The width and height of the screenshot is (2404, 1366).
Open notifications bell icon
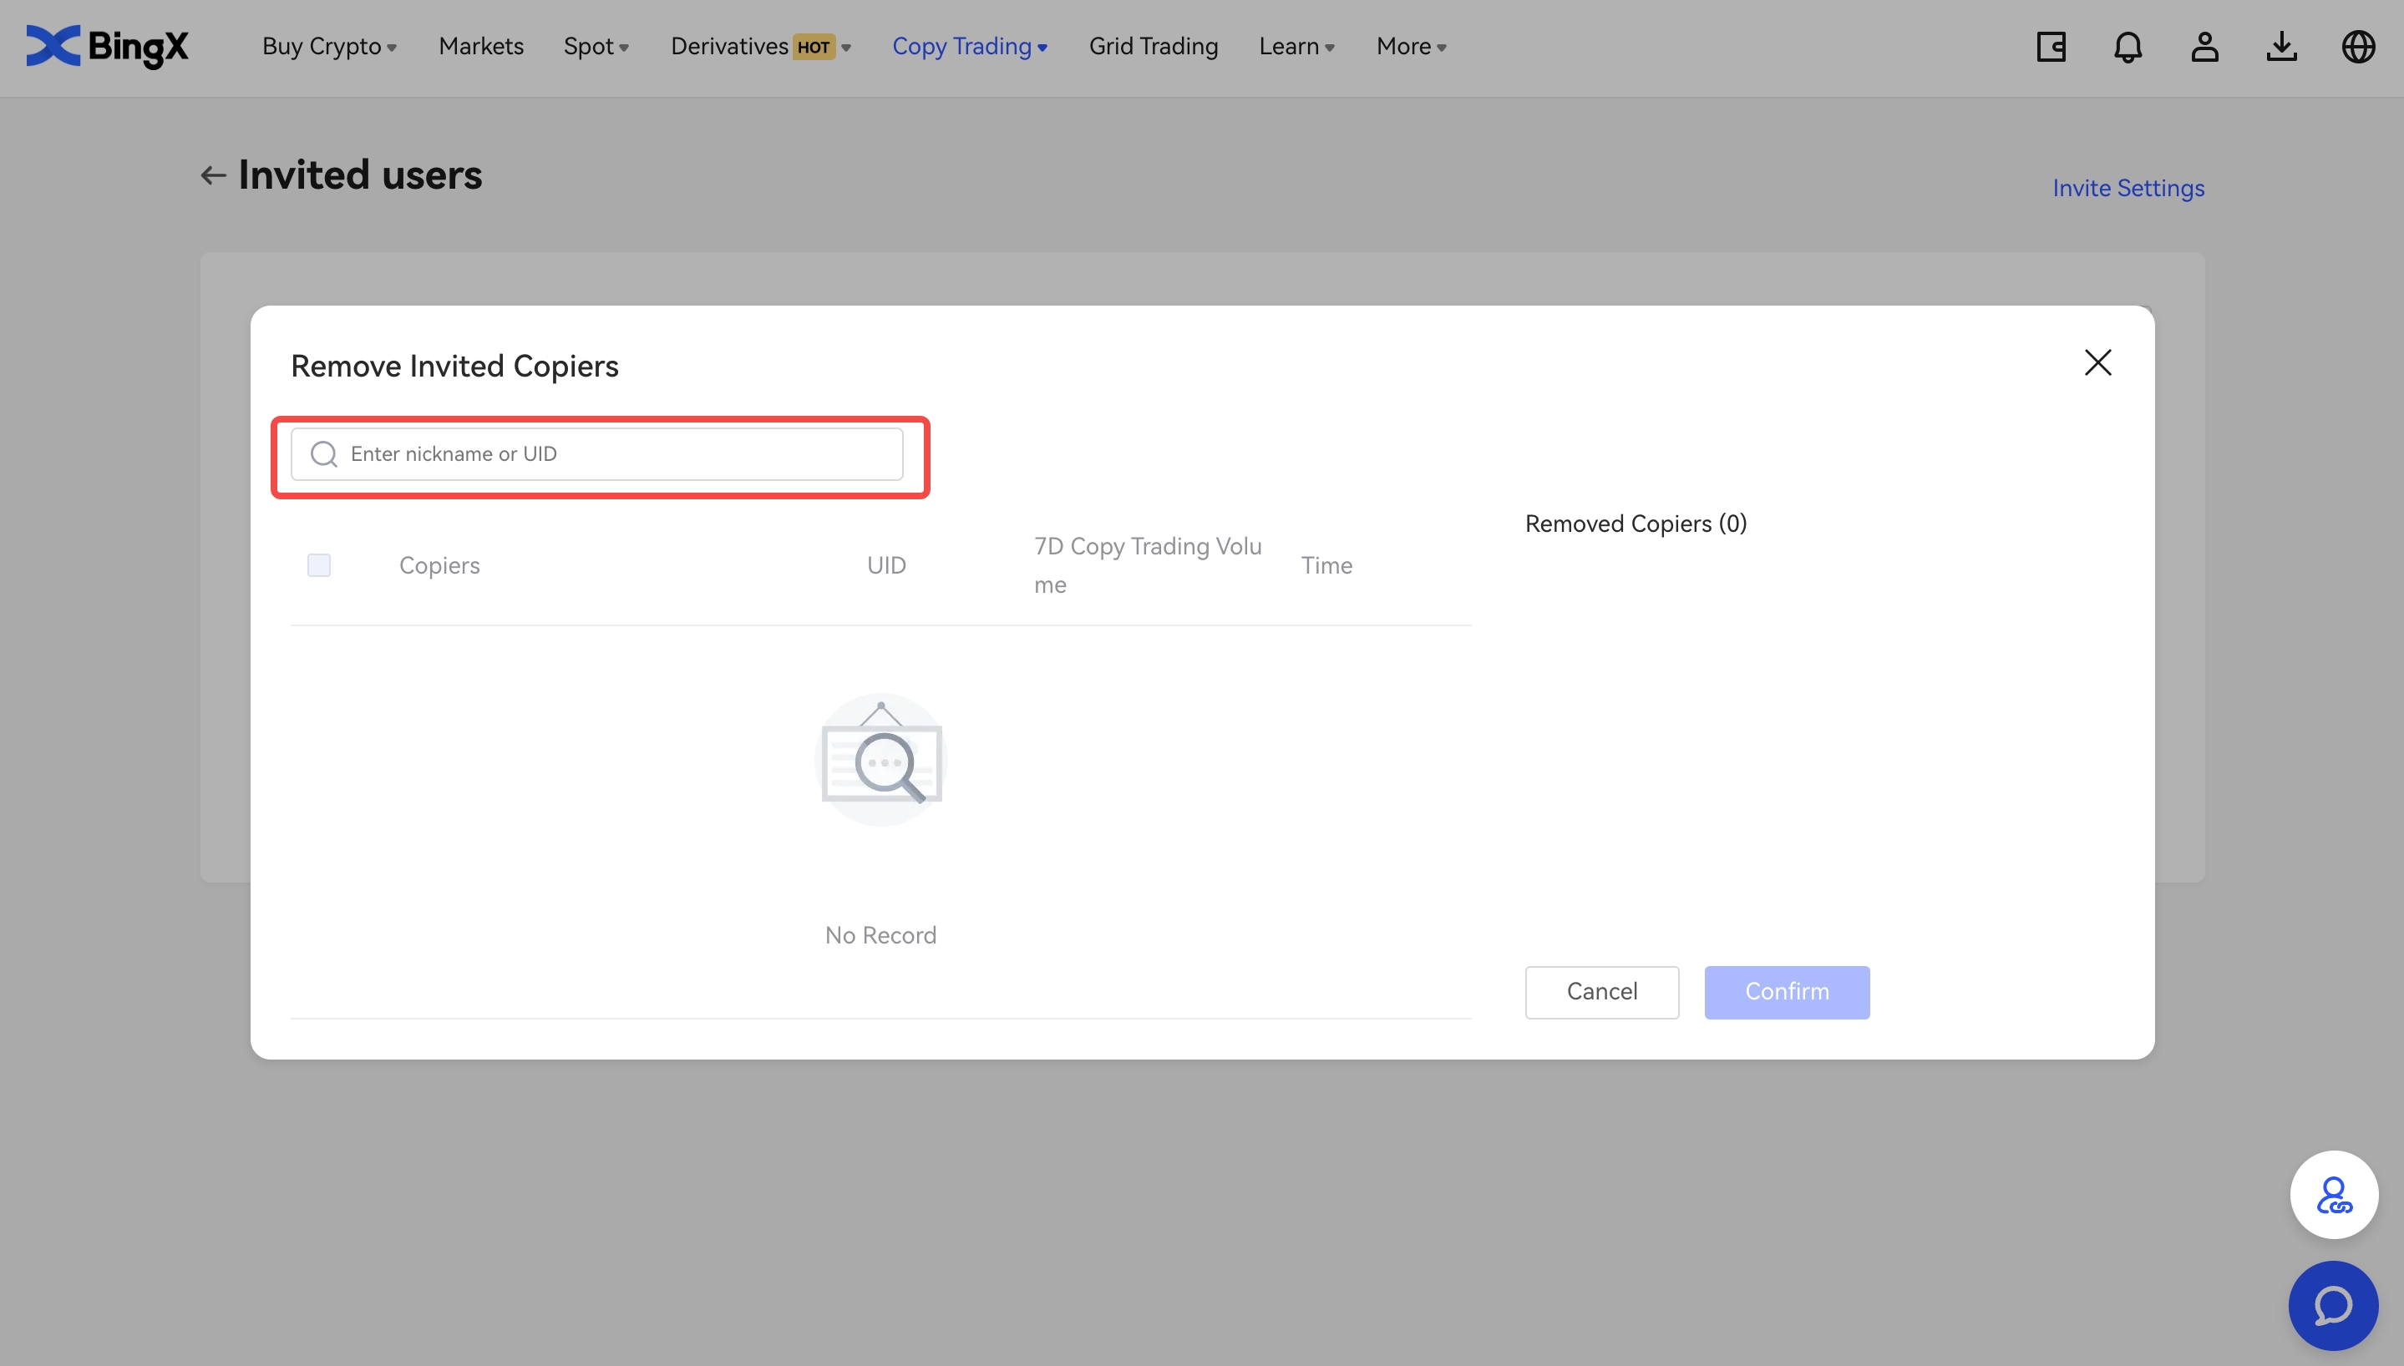2128,47
